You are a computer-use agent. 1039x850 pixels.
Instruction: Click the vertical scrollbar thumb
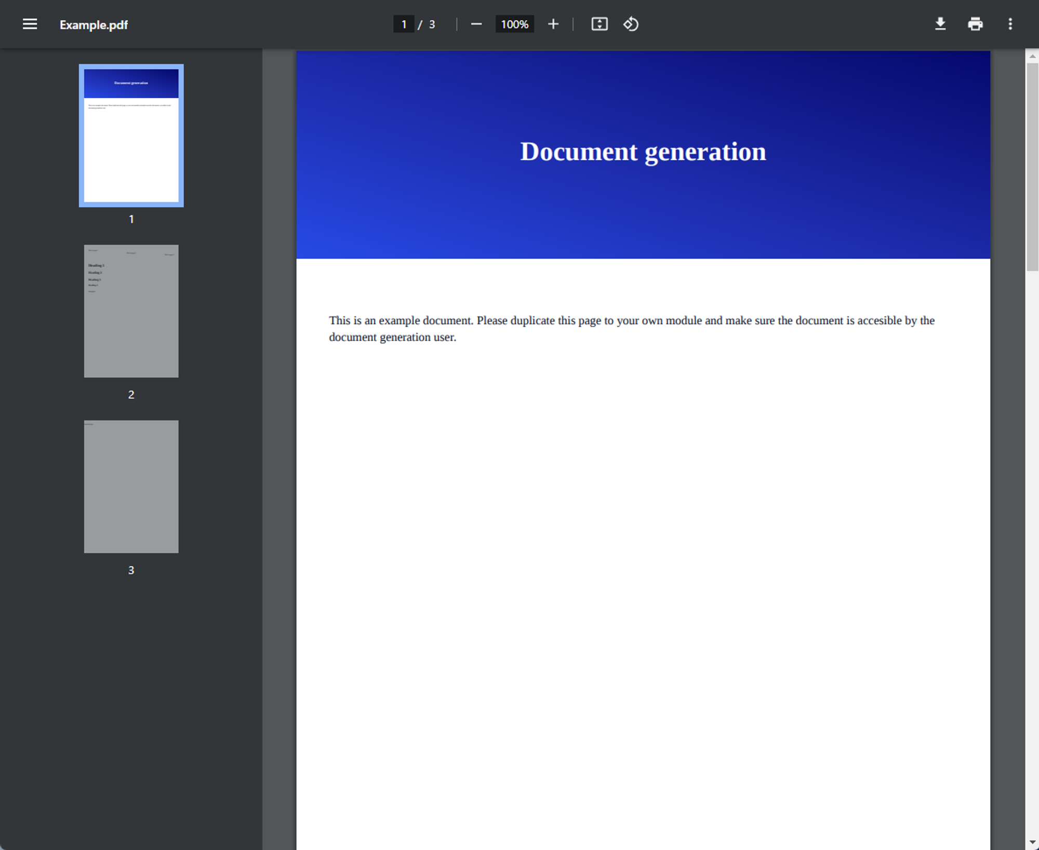tap(1032, 167)
